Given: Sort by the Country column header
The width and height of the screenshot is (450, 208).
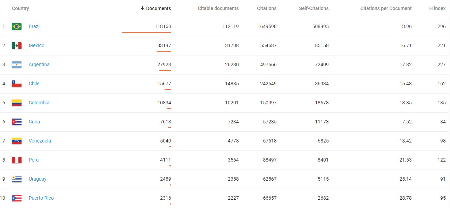Looking at the screenshot, I should 20,8.
